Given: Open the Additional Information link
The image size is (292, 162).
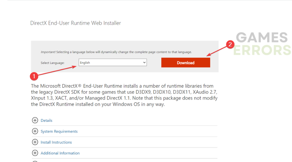Looking at the screenshot, I should tap(60, 153).
